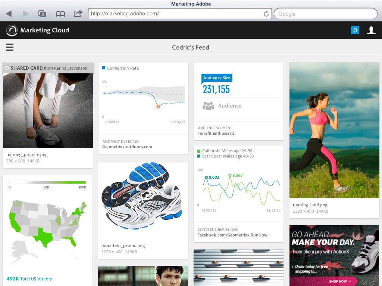Click the green California Males legend swatch
Viewport: 382px width, 286px height.
199,151
